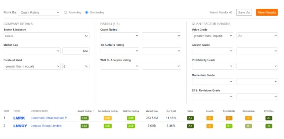Open the Dividend Yield comparison operator dropdown
Viewport: 284px width, 139px height.
click(x=32, y=66)
